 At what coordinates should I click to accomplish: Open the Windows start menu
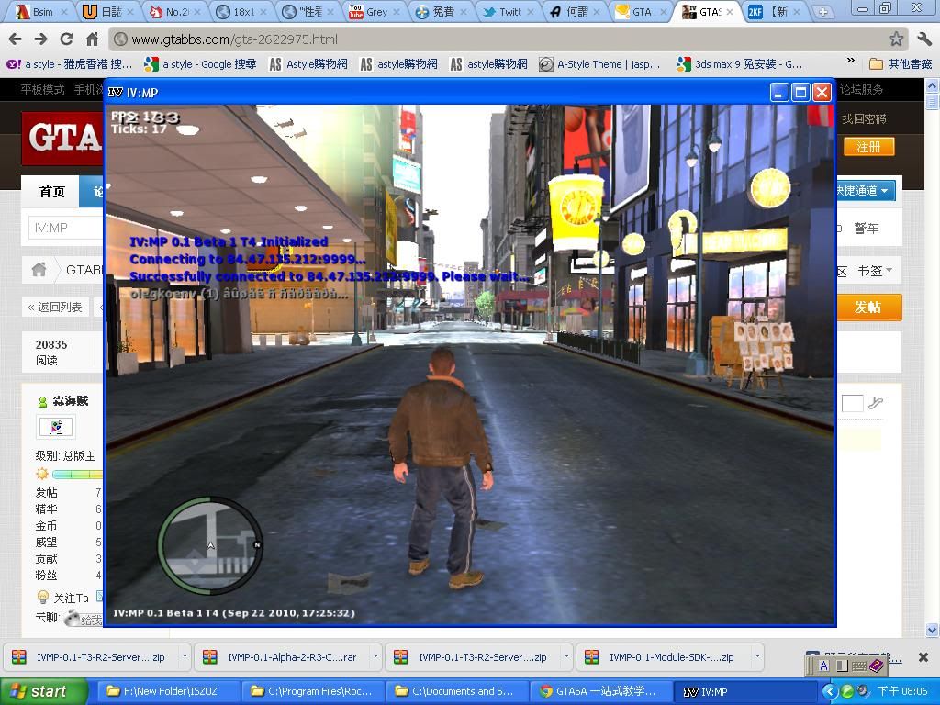point(43,691)
